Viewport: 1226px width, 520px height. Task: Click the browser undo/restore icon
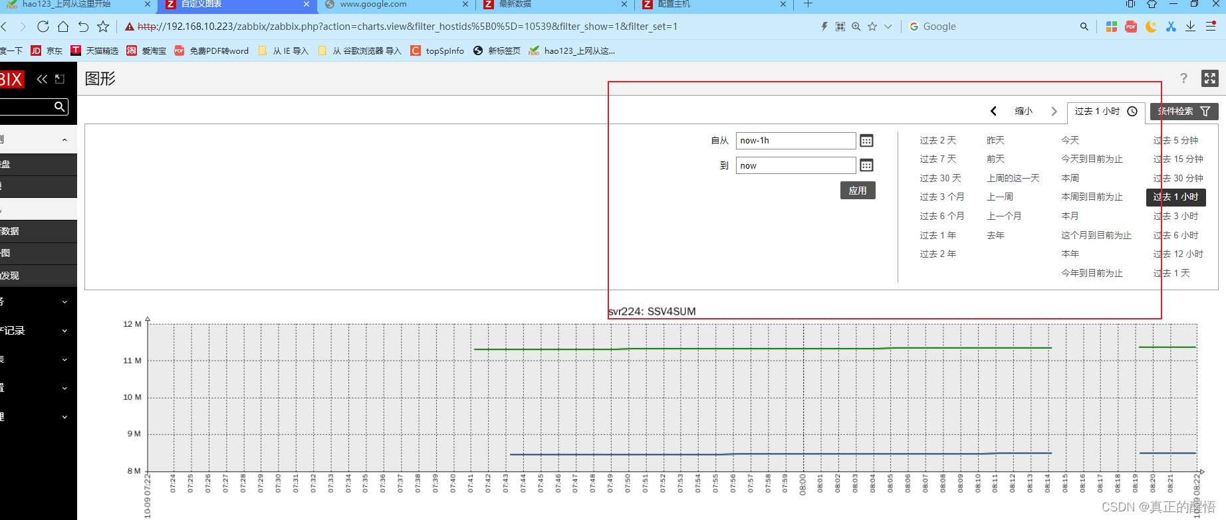coord(83,27)
